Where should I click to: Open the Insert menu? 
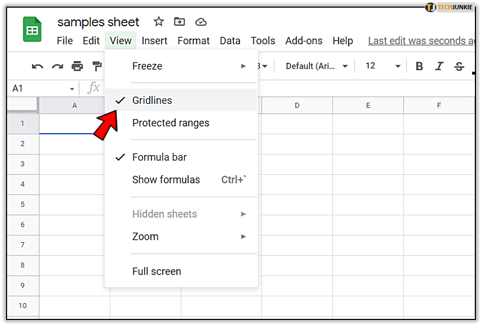point(155,41)
